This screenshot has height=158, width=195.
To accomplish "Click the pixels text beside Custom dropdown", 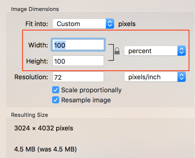I will [127, 24].
